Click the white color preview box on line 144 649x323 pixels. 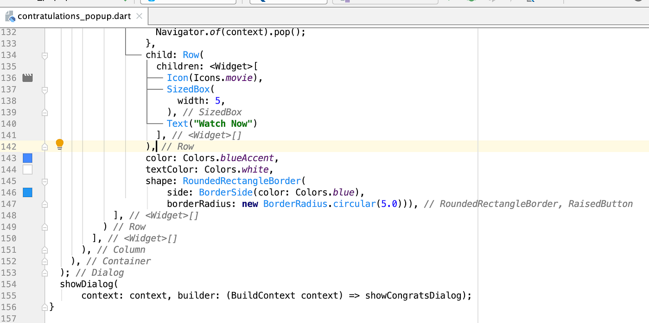click(x=27, y=169)
